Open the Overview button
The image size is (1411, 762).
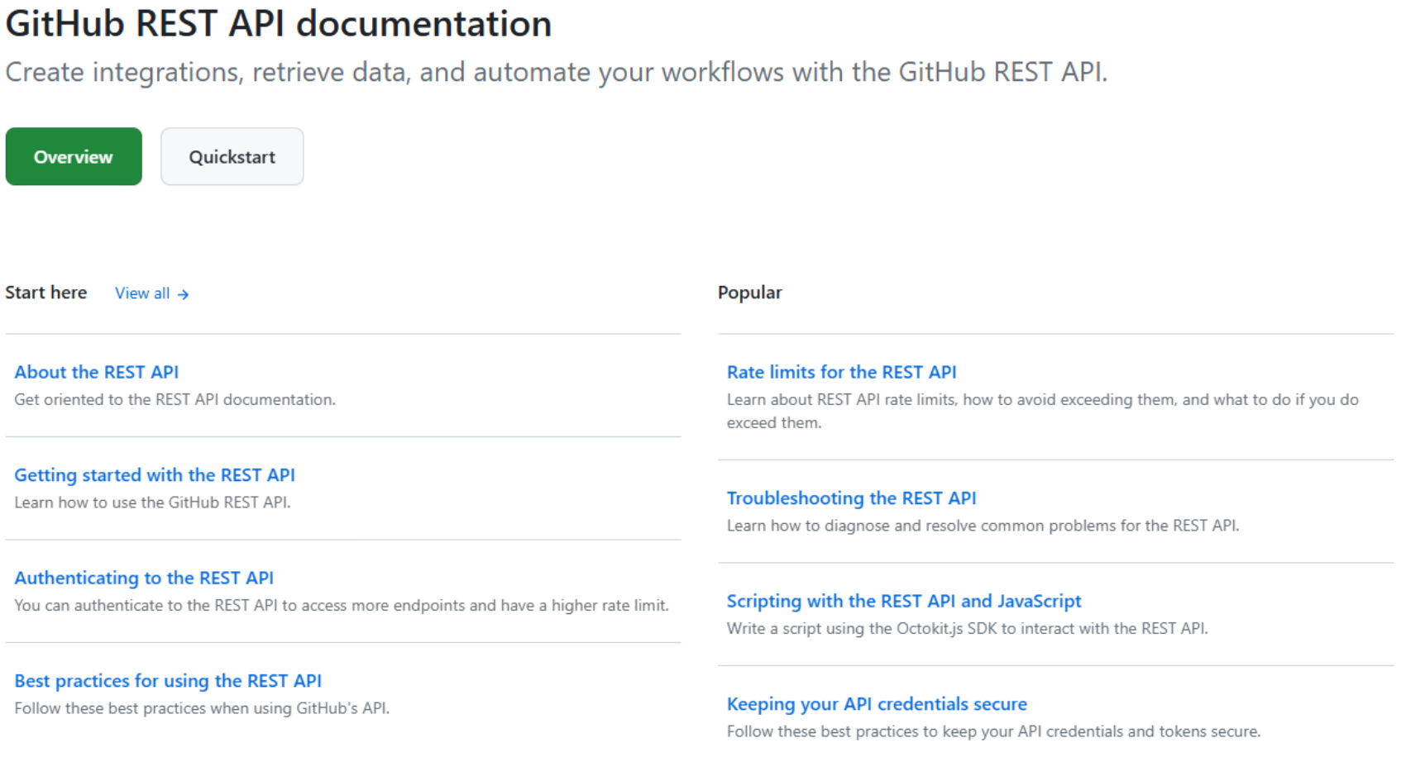click(x=74, y=157)
